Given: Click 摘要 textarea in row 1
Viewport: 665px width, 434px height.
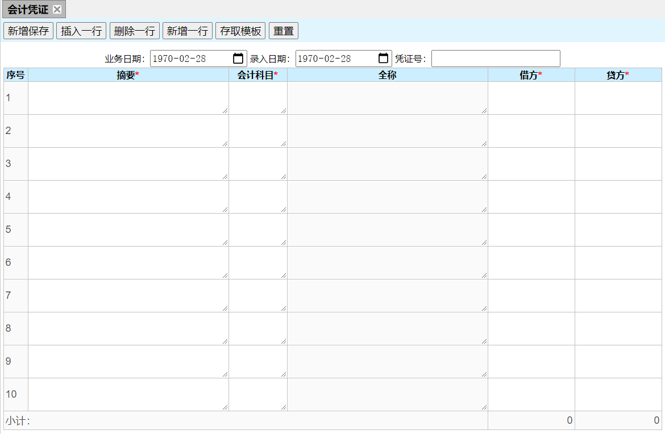Looking at the screenshot, I should [128, 98].
